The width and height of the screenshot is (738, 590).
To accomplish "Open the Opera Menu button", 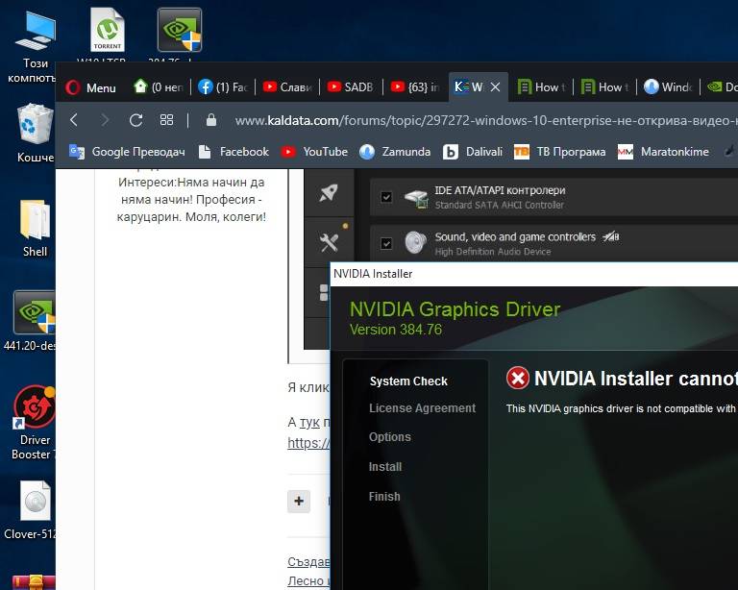I will click(91, 87).
